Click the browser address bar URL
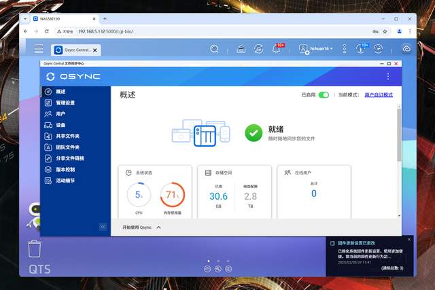The image size is (435, 290). pyautogui.click(x=105, y=32)
